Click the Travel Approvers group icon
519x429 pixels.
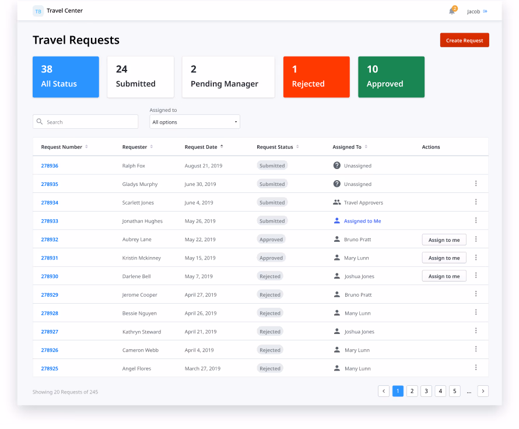coord(336,202)
